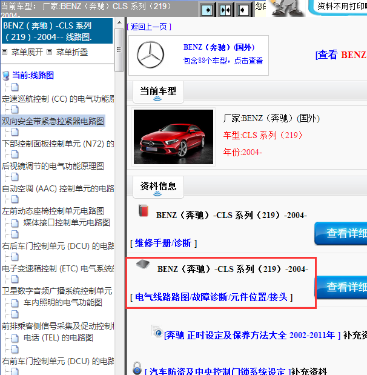Image resolution: width=367 pixels, height=375 pixels.
Task: Click the page icon above 后视镜调节
Action: point(15,154)
